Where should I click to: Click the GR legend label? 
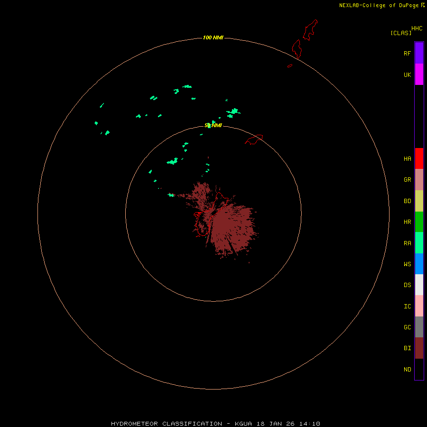pos(407,180)
